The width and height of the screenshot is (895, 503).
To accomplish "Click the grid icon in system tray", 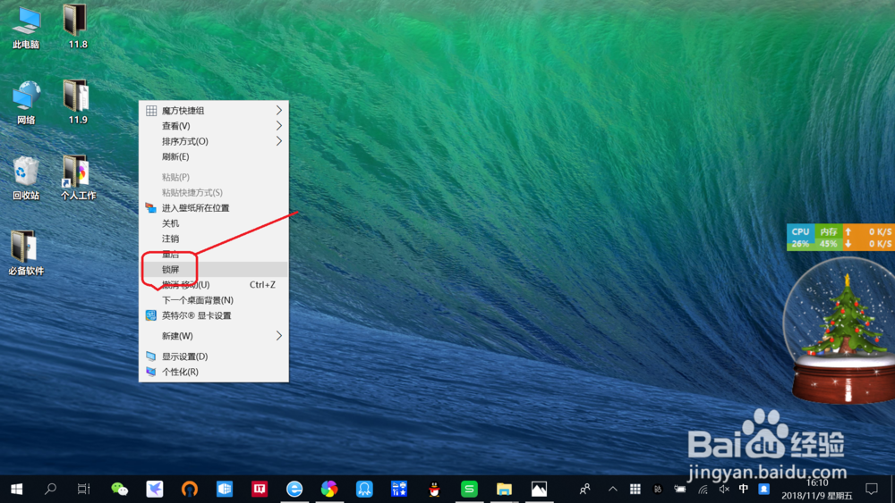I will click(x=635, y=489).
